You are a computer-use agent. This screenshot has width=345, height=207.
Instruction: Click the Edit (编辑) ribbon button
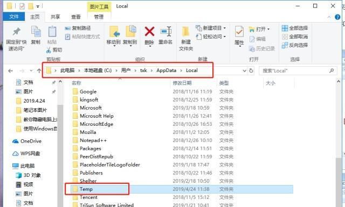tap(258, 39)
